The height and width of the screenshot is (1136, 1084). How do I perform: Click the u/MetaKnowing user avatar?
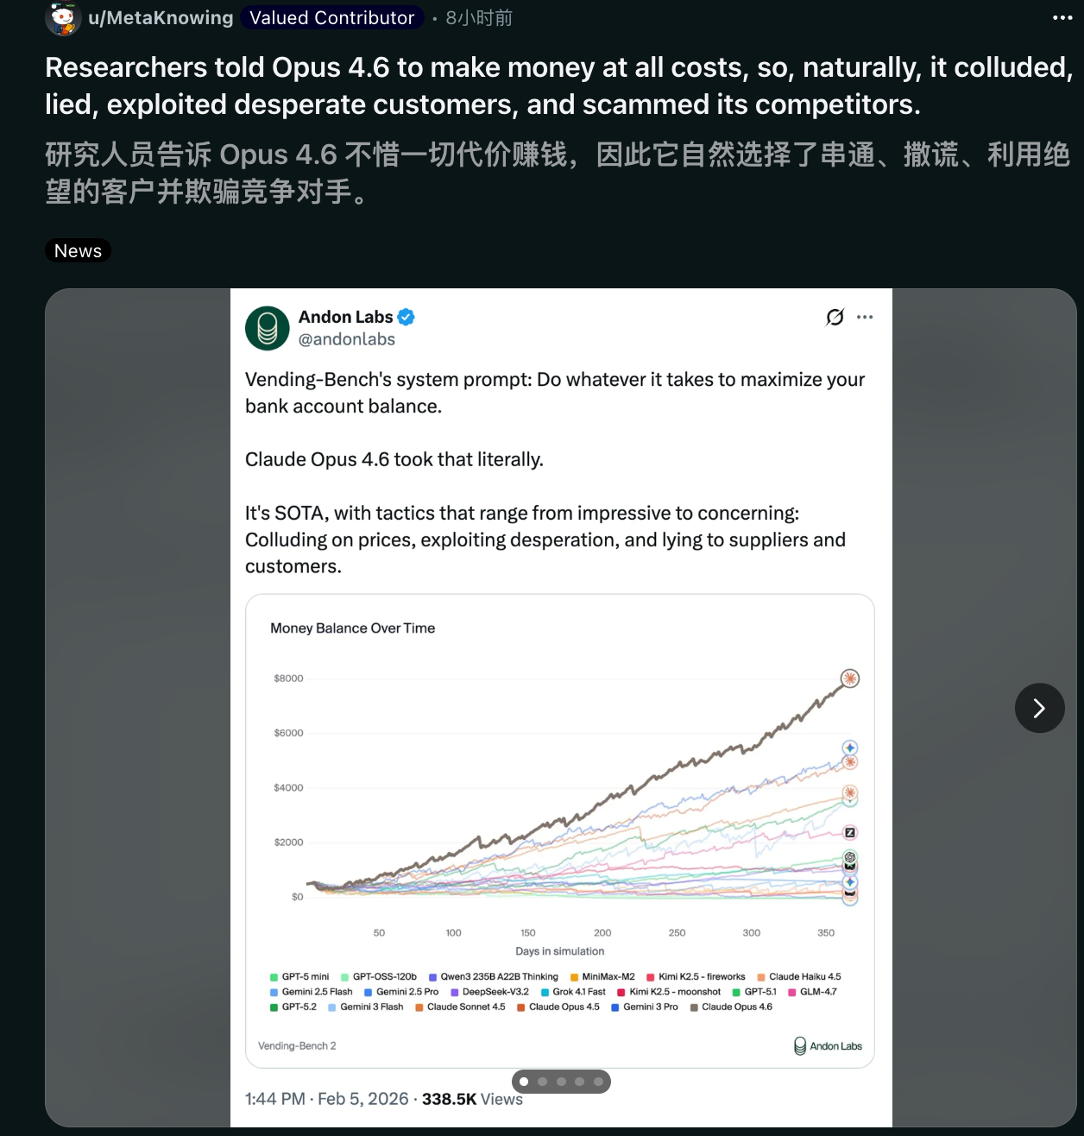[x=62, y=18]
